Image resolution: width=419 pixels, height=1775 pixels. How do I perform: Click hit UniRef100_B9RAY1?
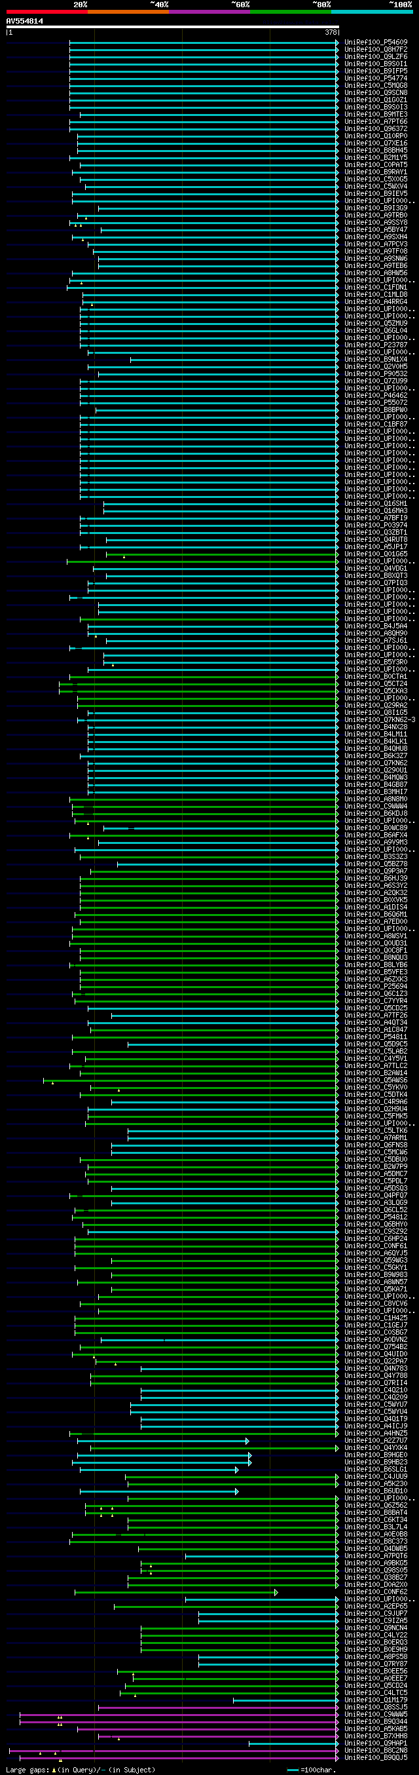[x=376, y=172]
